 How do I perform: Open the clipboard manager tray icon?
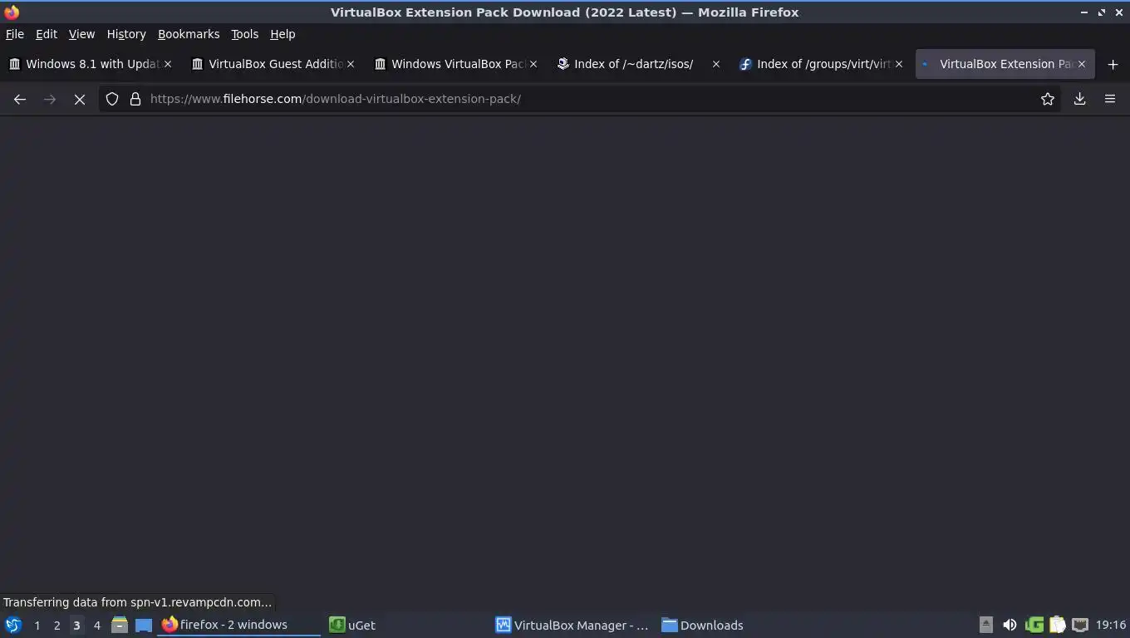tap(1058, 625)
